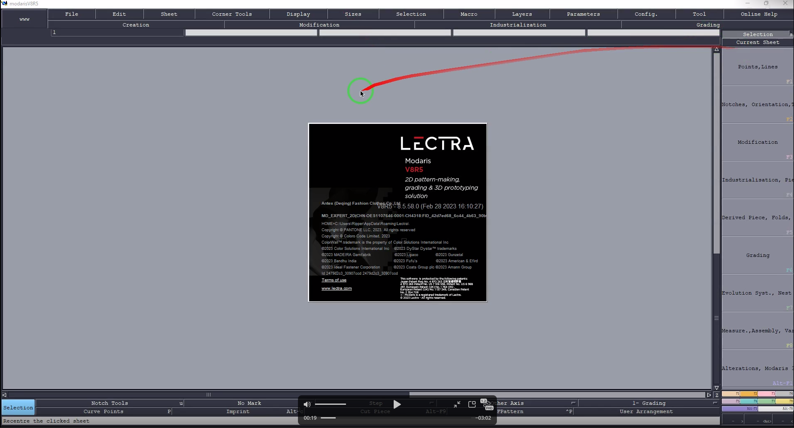Click the video volume slider
Viewport: 794px width, 428px height.
[330, 404]
